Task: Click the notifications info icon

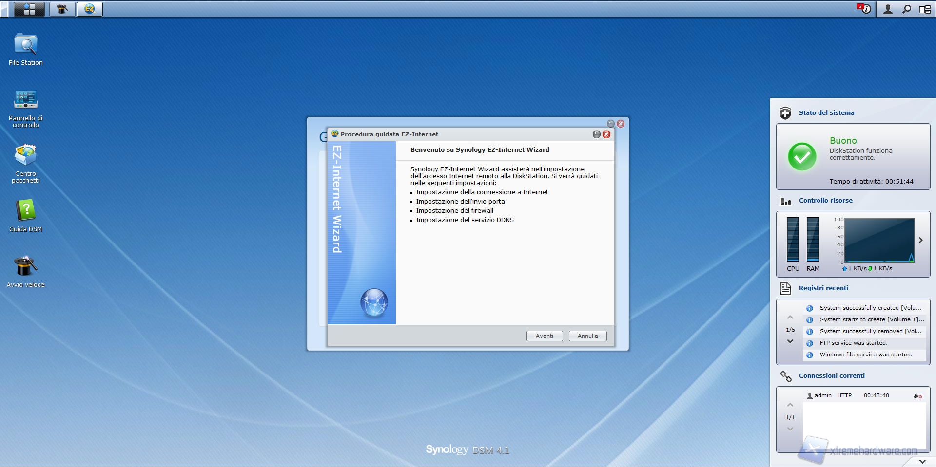Action: pos(864,9)
